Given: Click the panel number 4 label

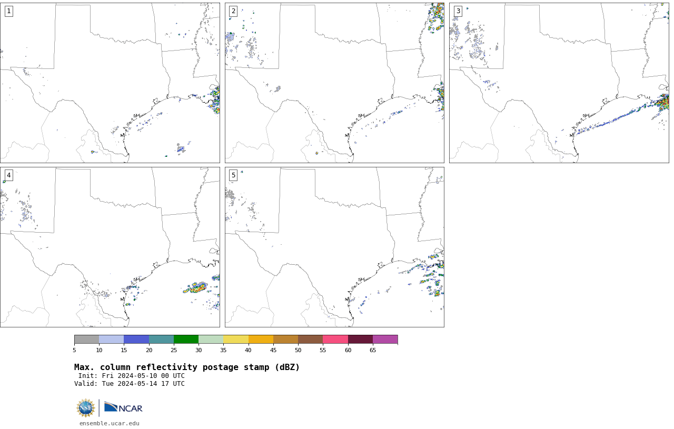Looking at the screenshot, I should pos(8,175).
